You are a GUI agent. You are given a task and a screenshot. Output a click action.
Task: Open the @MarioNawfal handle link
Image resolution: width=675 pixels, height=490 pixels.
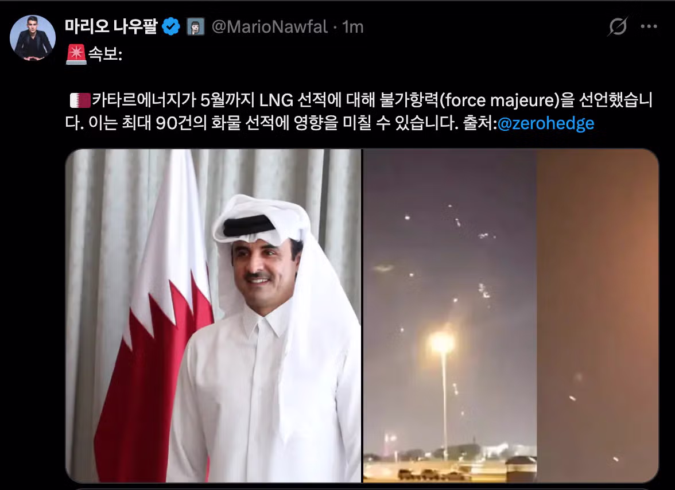tap(270, 27)
